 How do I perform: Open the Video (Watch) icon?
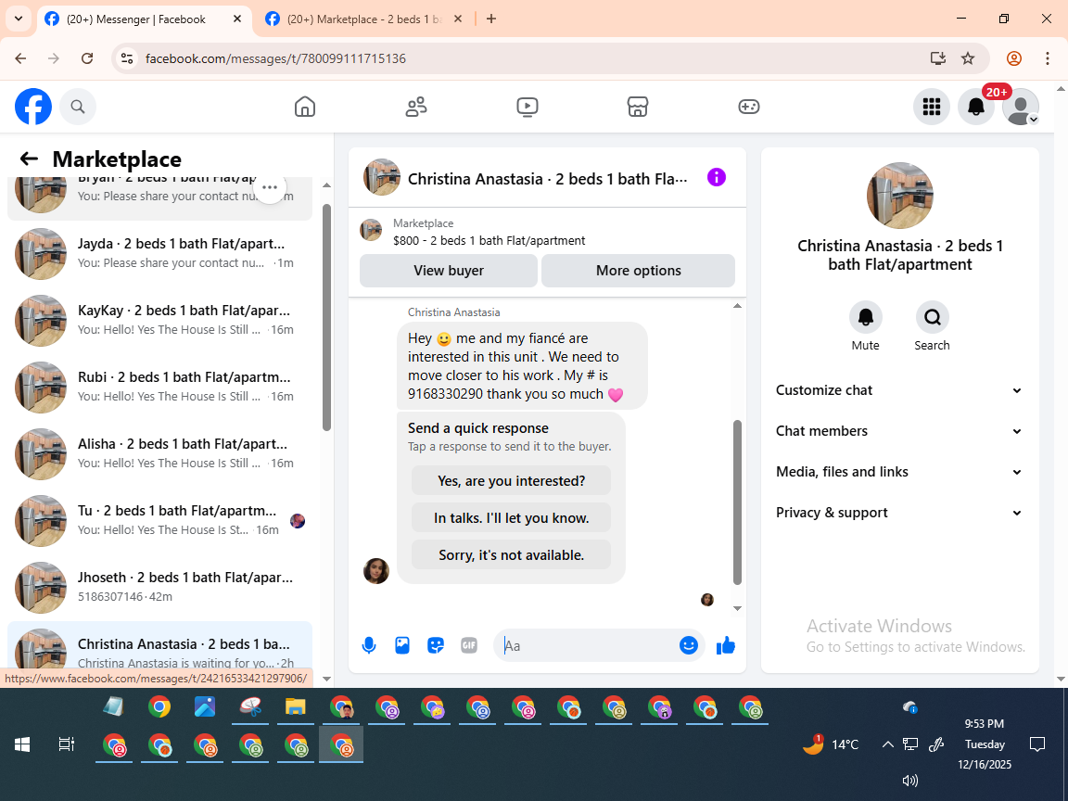click(x=528, y=107)
